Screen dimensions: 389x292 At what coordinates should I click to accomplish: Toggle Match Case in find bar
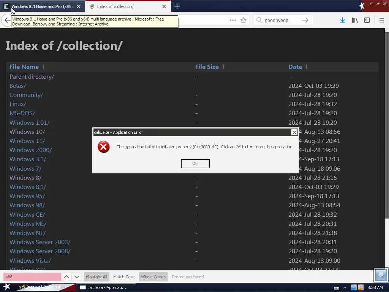pyautogui.click(x=124, y=277)
